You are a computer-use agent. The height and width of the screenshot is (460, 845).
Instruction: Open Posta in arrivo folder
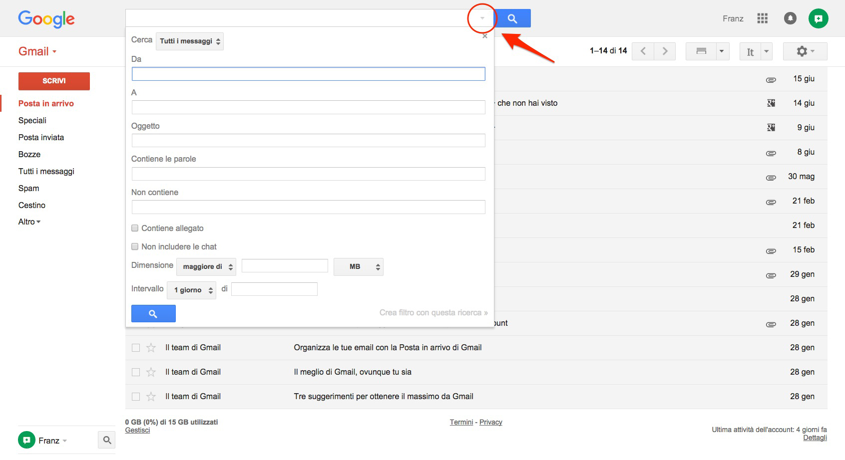point(46,103)
